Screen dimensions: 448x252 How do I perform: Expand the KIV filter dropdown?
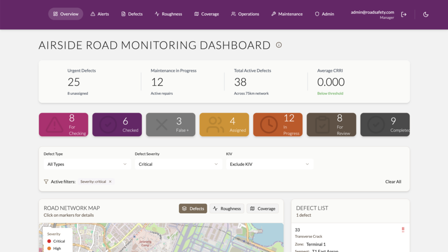269,164
